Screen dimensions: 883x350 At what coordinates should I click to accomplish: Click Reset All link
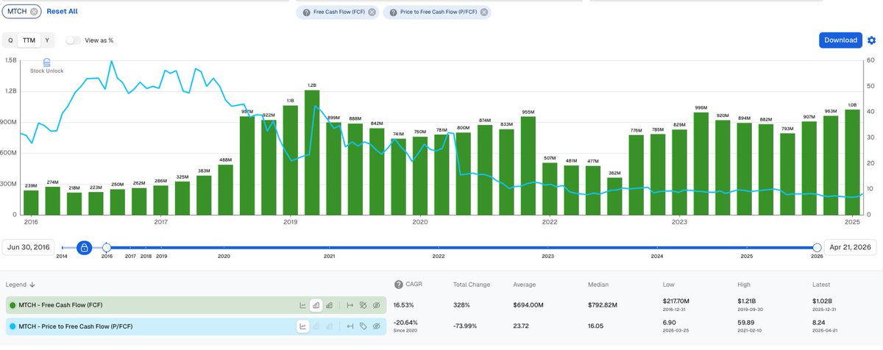coord(62,12)
